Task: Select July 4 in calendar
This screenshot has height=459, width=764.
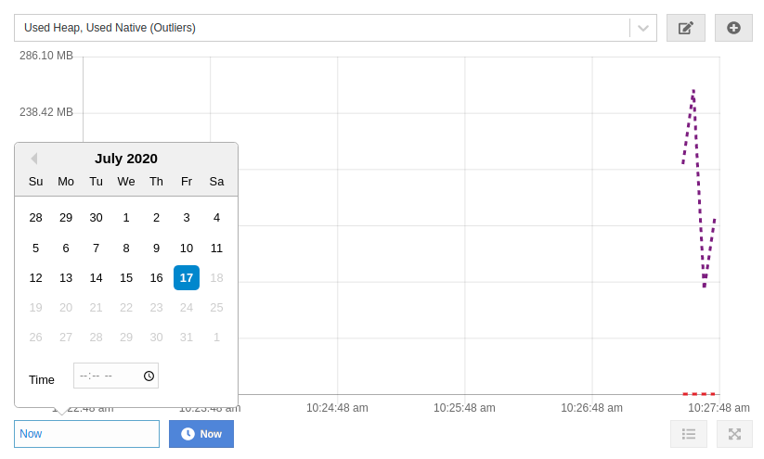Action: click(x=216, y=218)
